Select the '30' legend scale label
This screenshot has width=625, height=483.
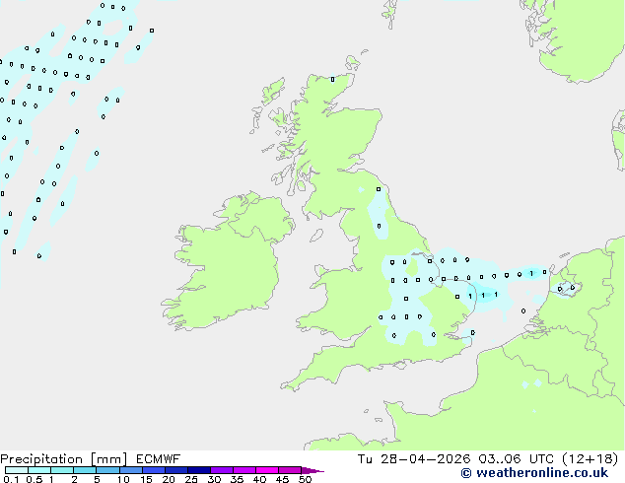click(214, 479)
